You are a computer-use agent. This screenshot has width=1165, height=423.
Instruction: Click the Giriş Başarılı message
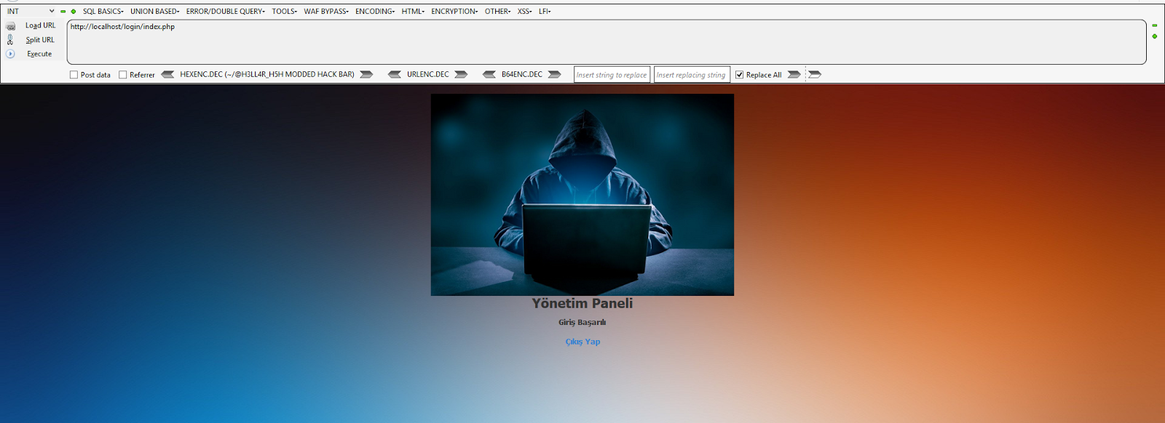(x=582, y=322)
